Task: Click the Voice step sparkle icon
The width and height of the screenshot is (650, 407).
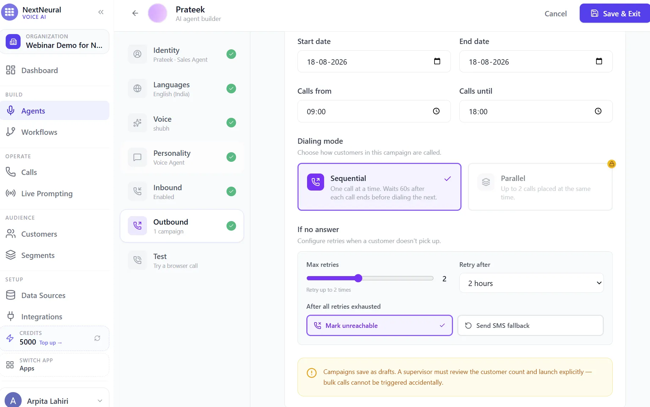Action: click(137, 123)
